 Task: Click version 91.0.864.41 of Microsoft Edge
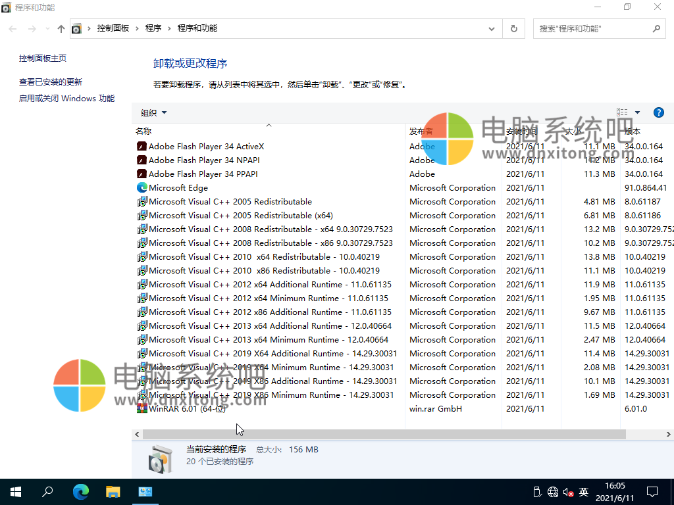[646, 187]
